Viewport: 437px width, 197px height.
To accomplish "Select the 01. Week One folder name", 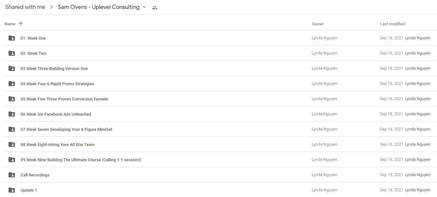I will [x=33, y=38].
